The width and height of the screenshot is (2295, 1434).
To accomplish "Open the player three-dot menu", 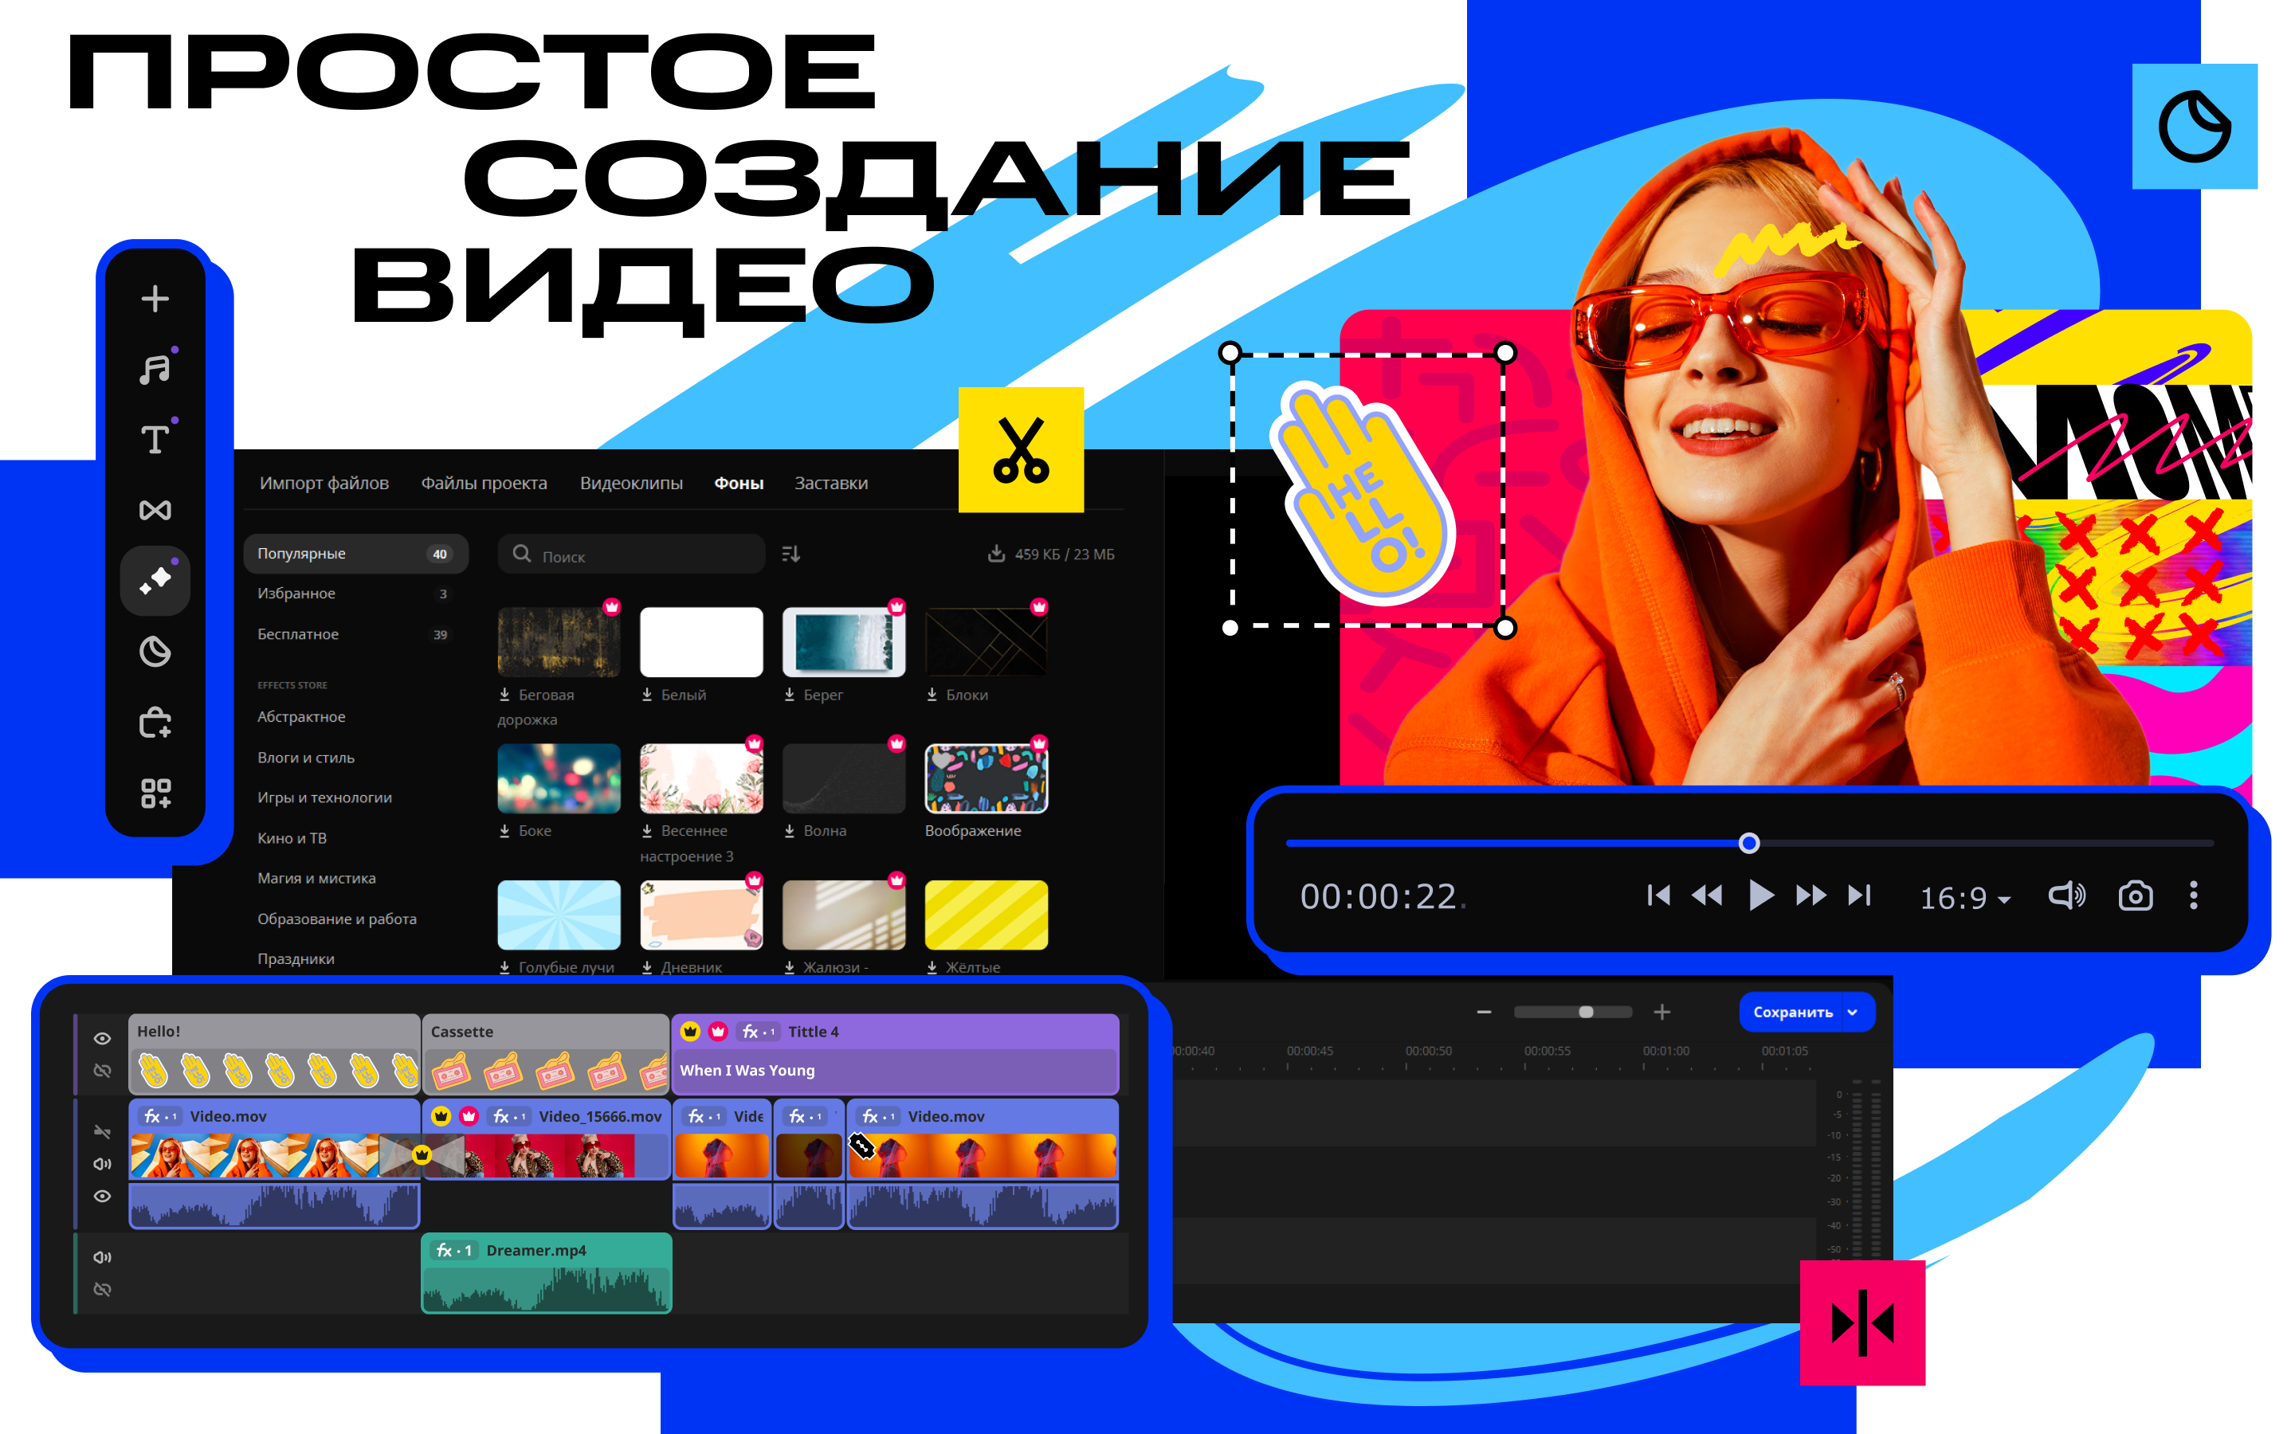I will (2194, 895).
